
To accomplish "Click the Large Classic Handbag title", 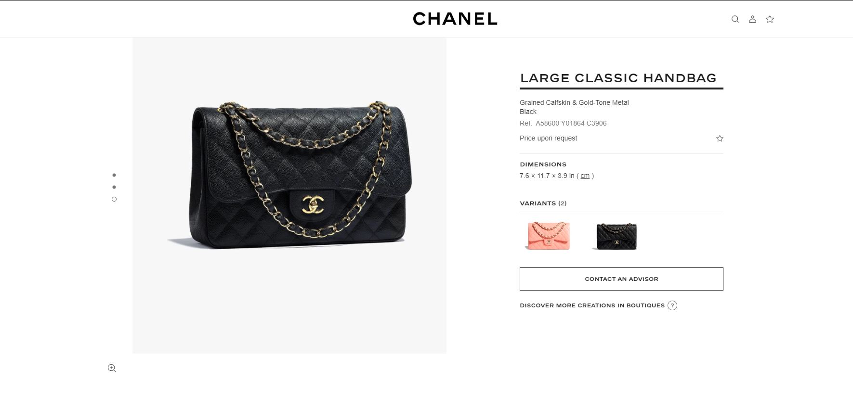I will click(618, 78).
